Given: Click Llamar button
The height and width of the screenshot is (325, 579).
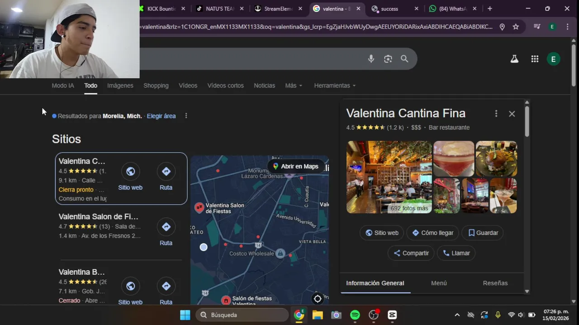Looking at the screenshot, I should pyautogui.click(x=456, y=253).
